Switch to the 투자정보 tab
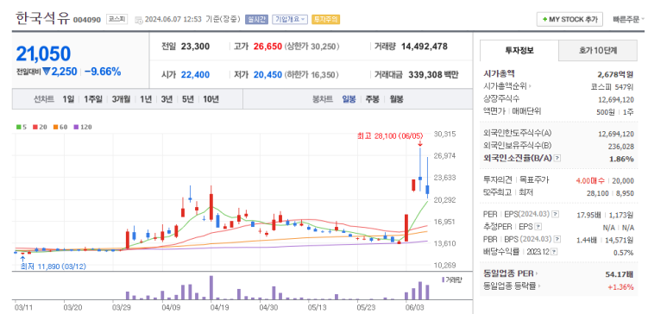Image resolution: width=667 pixels, height=314 pixels. [x=519, y=51]
